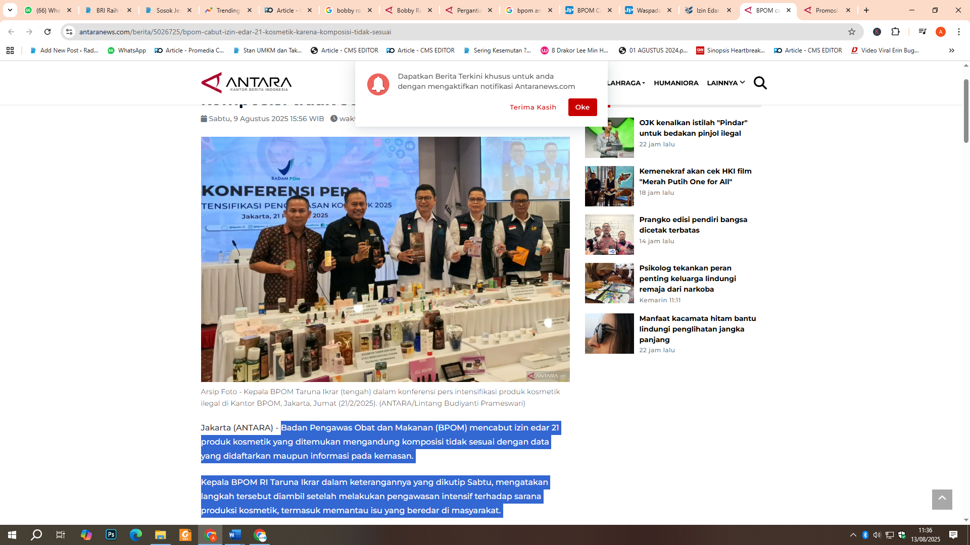
Task: Open the Sinopsis Heartbreak bookmark
Action: tap(731, 50)
